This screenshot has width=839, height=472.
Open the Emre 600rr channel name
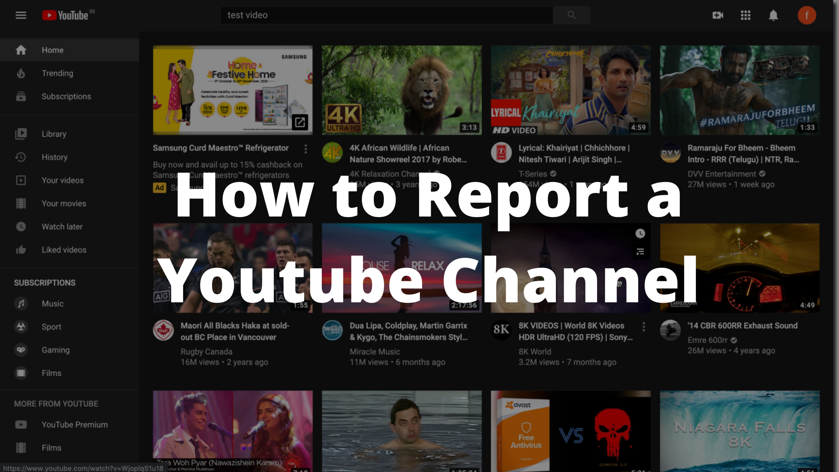pyautogui.click(x=708, y=340)
